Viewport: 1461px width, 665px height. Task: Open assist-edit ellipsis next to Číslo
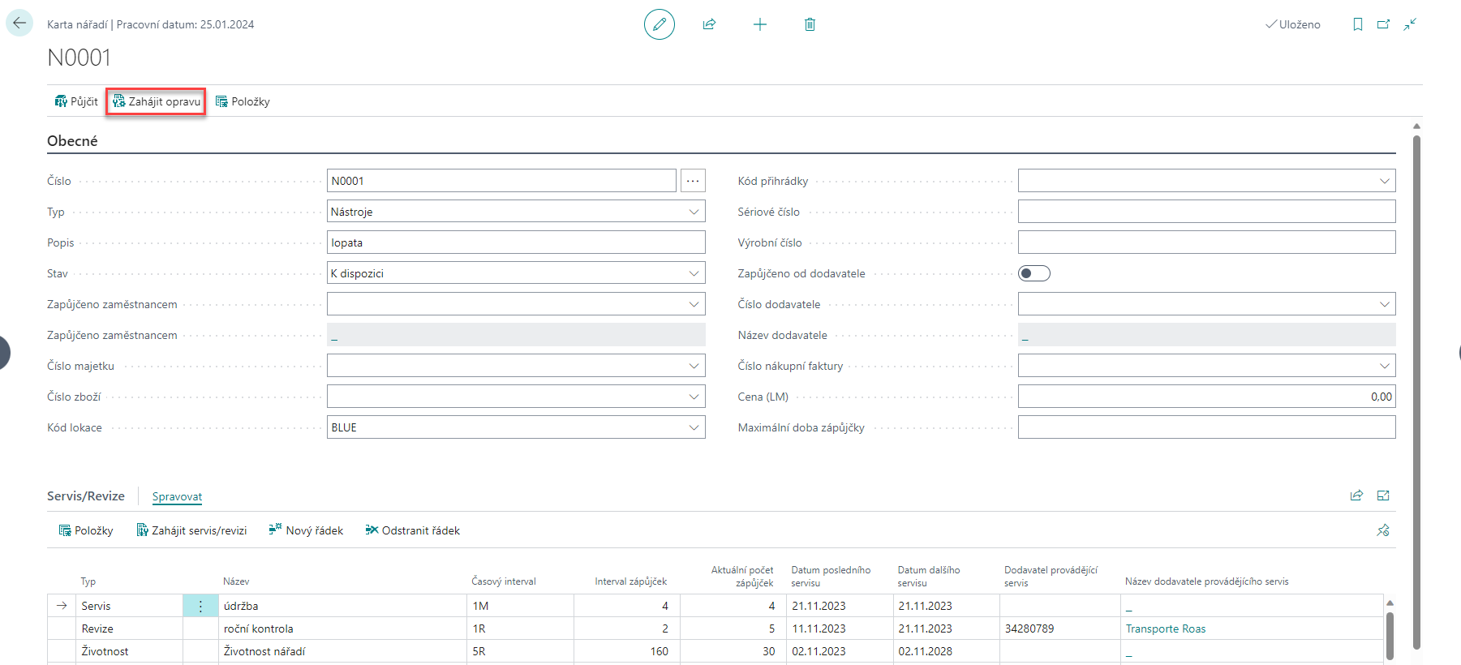(x=693, y=181)
